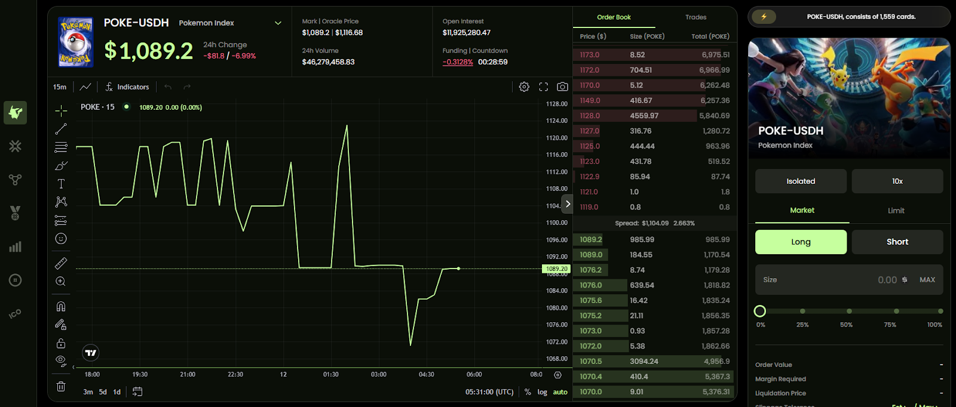Image resolution: width=956 pixels, height=407 pixels.
Task: Open the time axis settings gear
Action: point(557,375)
